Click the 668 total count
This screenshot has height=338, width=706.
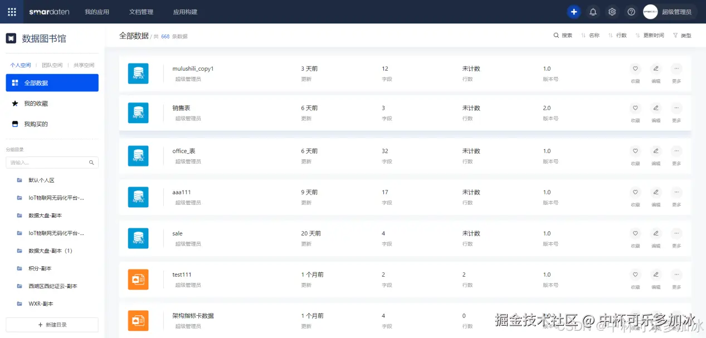pos(165,36)
